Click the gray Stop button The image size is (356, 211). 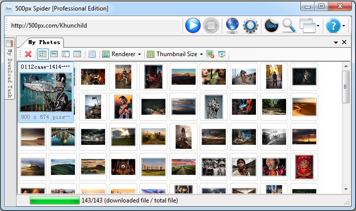click(211, 26)
